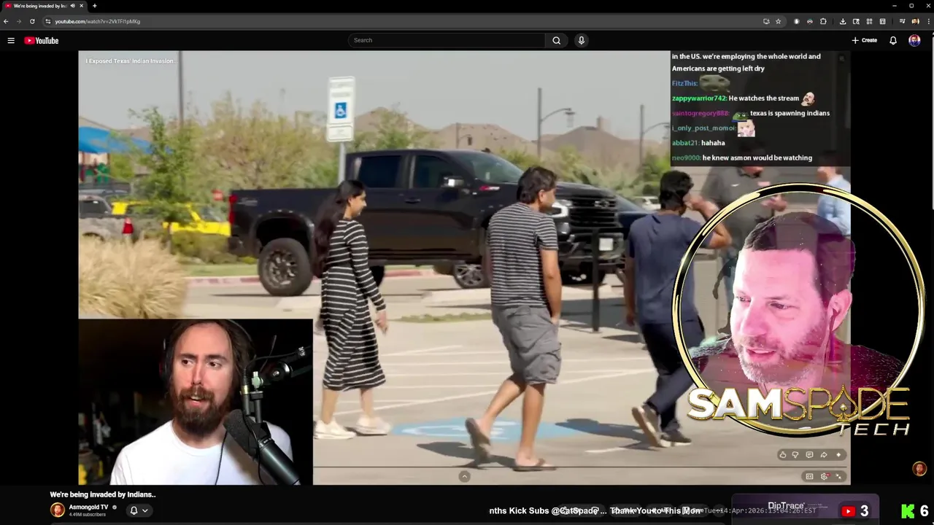934x525 pixels.
Task: Reload the current page
Action: pyautogui.click(x=32, y=21)
